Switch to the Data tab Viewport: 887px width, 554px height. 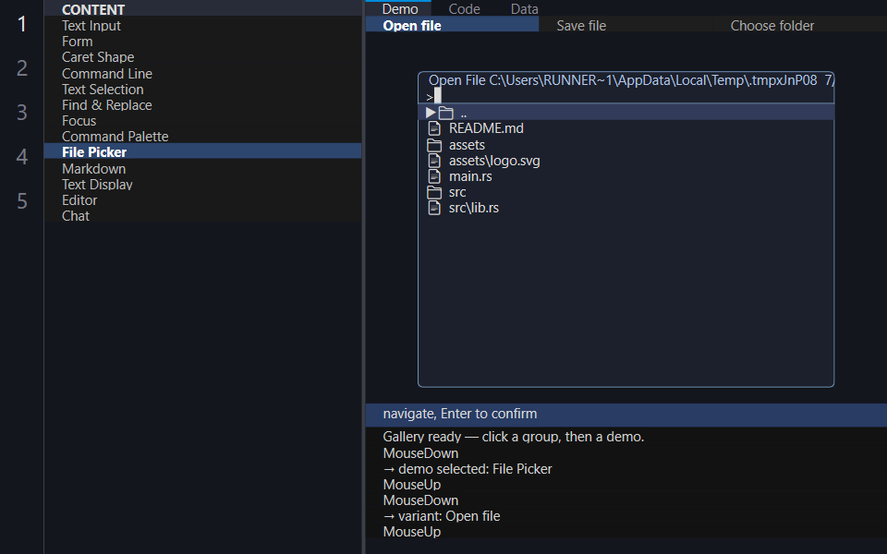click(x=525, y=8)
